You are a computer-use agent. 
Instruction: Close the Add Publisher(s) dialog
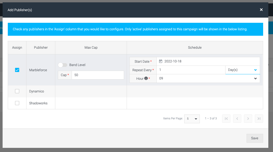(x=261, y=10)
